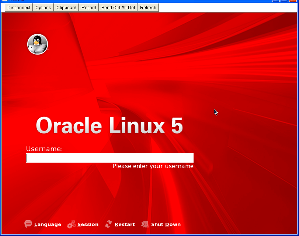Choose the Restart text option
This screenshot has height=236, width=299.
coord(125,224)
